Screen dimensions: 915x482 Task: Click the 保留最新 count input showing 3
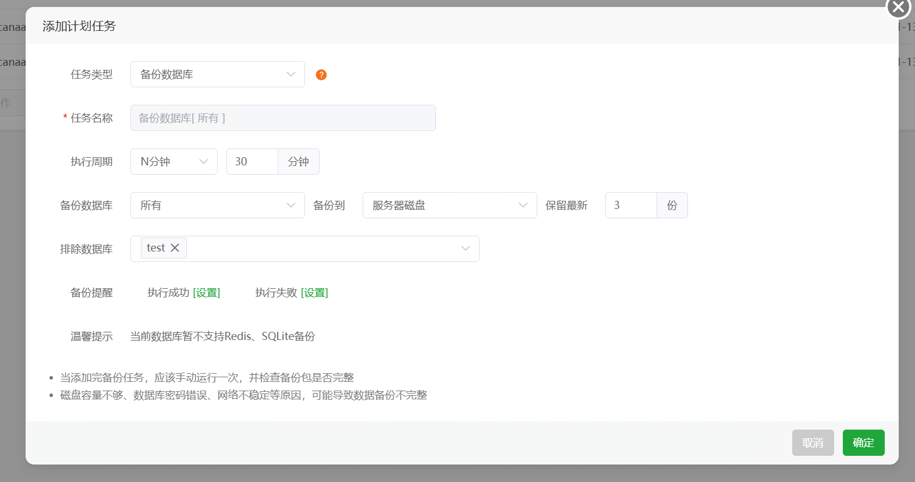(x=632, y=205)
